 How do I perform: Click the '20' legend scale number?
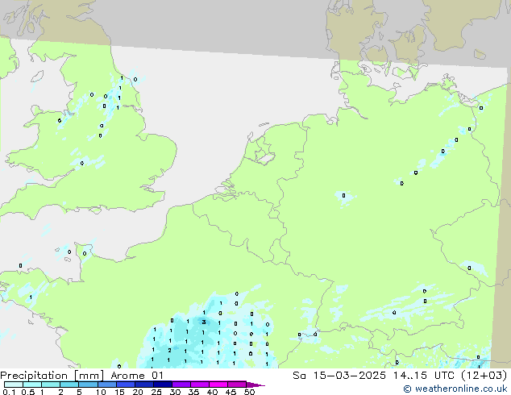(x=138, y=392)
